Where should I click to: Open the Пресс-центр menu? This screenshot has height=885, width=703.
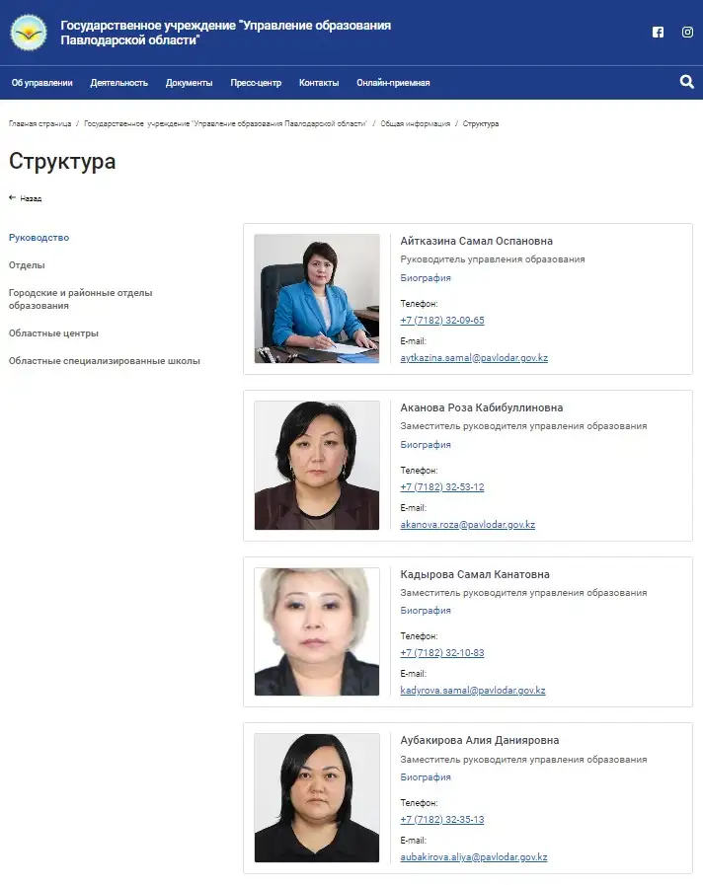(256, 83)
